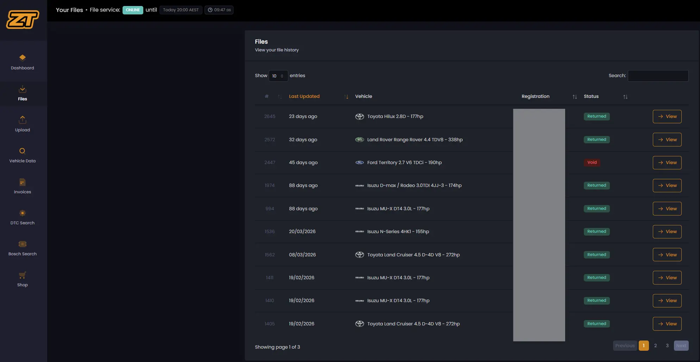Click the clock timer showing 09:47
700x362 pixels.
[x=219, y=10]
